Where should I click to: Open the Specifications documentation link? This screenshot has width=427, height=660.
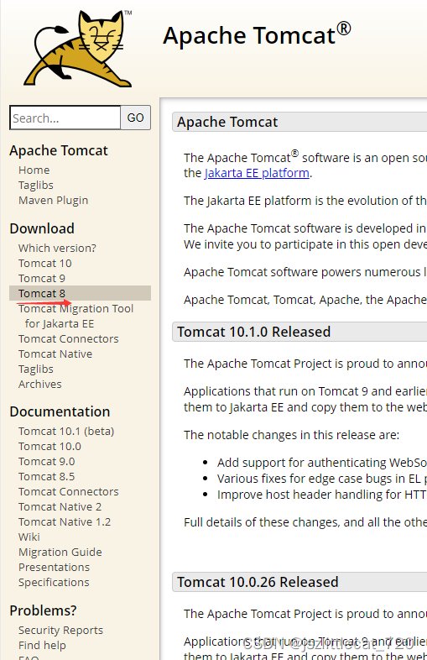point(54,583)
